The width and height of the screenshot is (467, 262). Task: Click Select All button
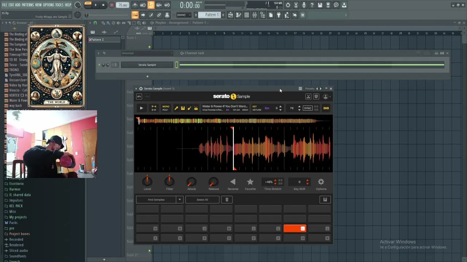click(x=202, y=199)
